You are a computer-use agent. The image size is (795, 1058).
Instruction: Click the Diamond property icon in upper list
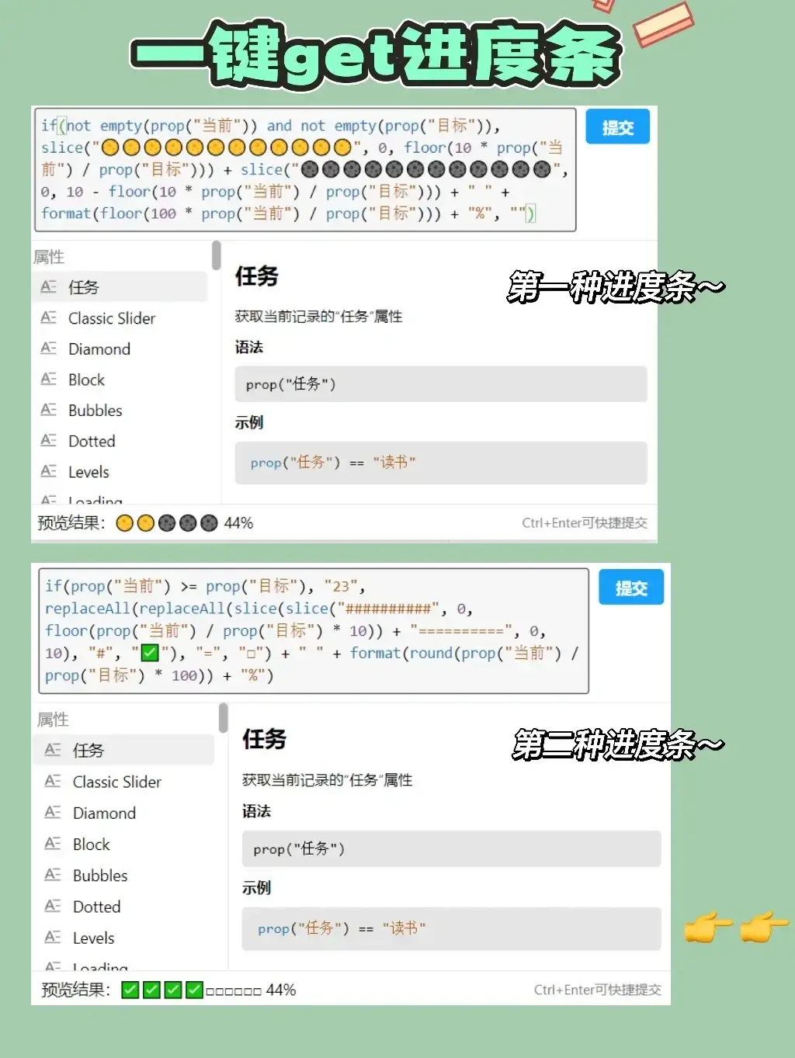pos(49,349)
